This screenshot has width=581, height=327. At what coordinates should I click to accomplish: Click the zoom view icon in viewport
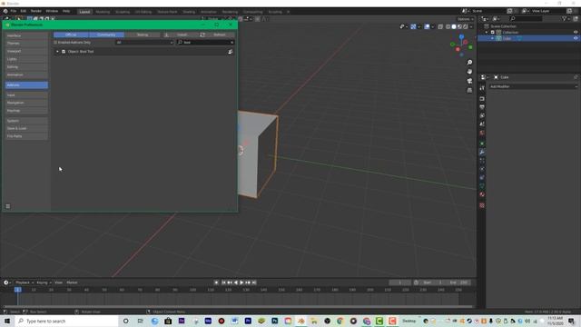pyautogui.click(x=469, y=63)
